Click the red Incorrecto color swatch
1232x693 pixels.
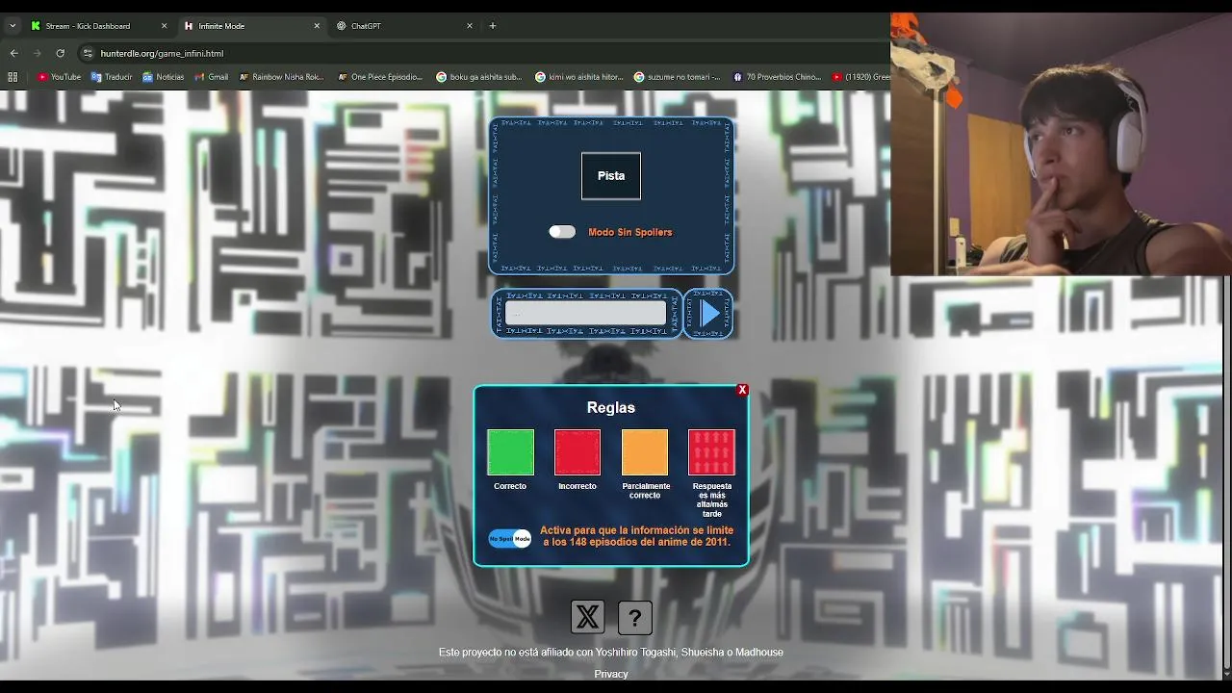click(x=577, y=452)
